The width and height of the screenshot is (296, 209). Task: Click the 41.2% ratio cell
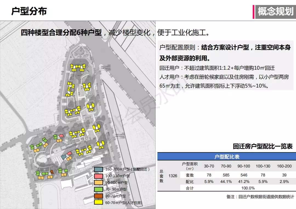(x=244, y=182)
